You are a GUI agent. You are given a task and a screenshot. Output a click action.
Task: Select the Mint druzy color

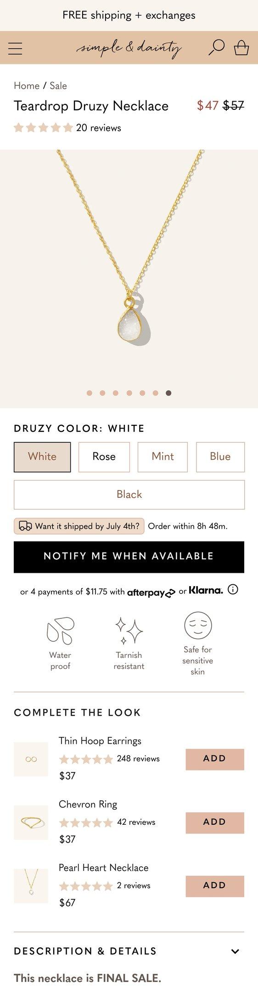[163, 457]
